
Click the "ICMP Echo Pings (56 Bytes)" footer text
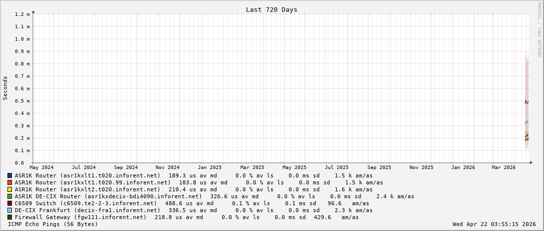[x=53, y=224]
